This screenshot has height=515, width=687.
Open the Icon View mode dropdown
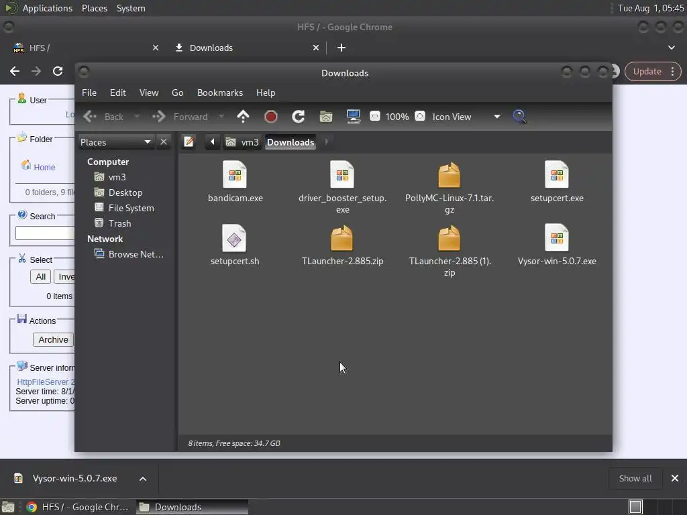466,117
